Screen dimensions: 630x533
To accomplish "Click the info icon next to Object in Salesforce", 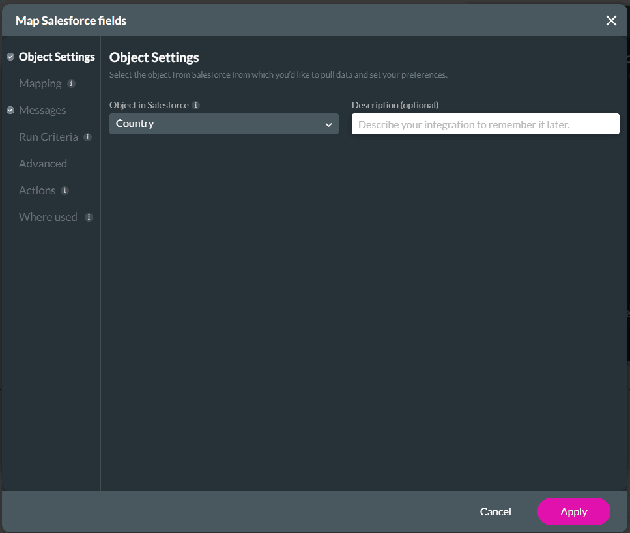I will click(x=194, y=105).
